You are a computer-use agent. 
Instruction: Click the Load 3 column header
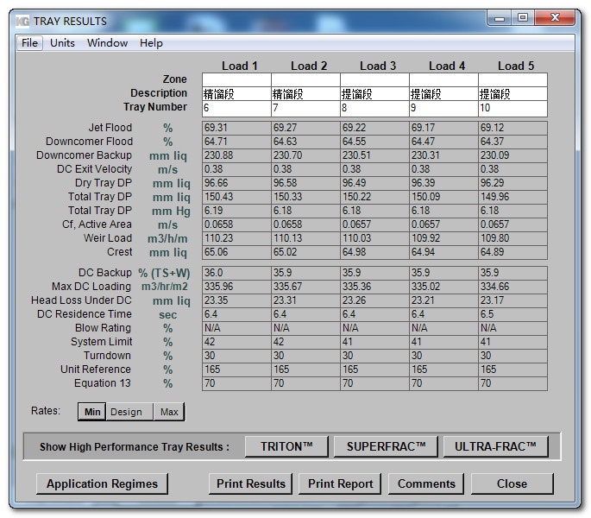tap(378, 66)
